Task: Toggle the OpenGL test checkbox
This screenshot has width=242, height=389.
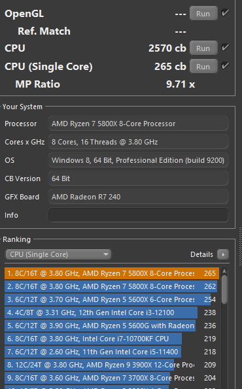Action: click(225, 12)
